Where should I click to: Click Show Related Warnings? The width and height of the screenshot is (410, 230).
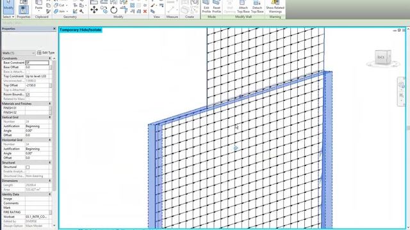tap(275, 7)
